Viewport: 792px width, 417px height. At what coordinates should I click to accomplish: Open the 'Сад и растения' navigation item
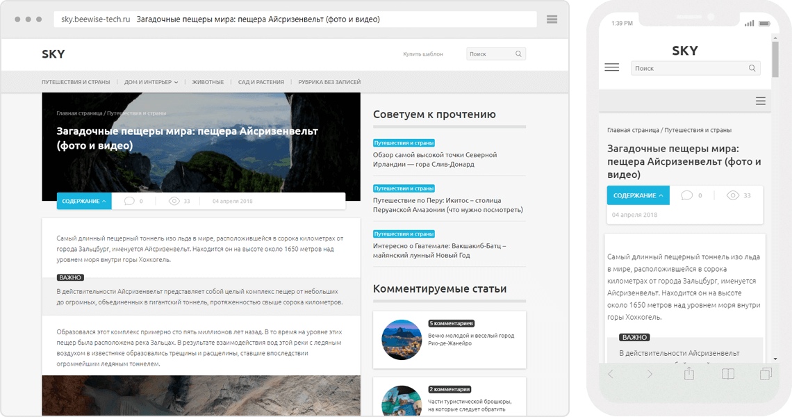pos(261,82)
